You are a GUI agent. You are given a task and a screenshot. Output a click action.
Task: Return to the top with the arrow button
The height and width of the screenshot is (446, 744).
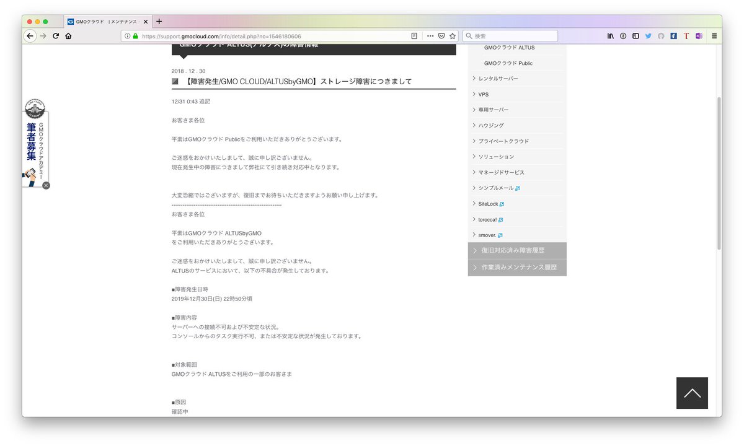tap(692, 393)
